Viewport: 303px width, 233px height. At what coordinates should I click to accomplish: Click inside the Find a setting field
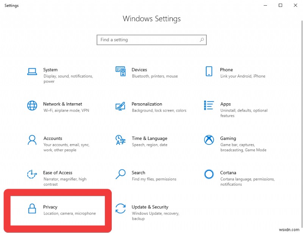coord(144,40)
